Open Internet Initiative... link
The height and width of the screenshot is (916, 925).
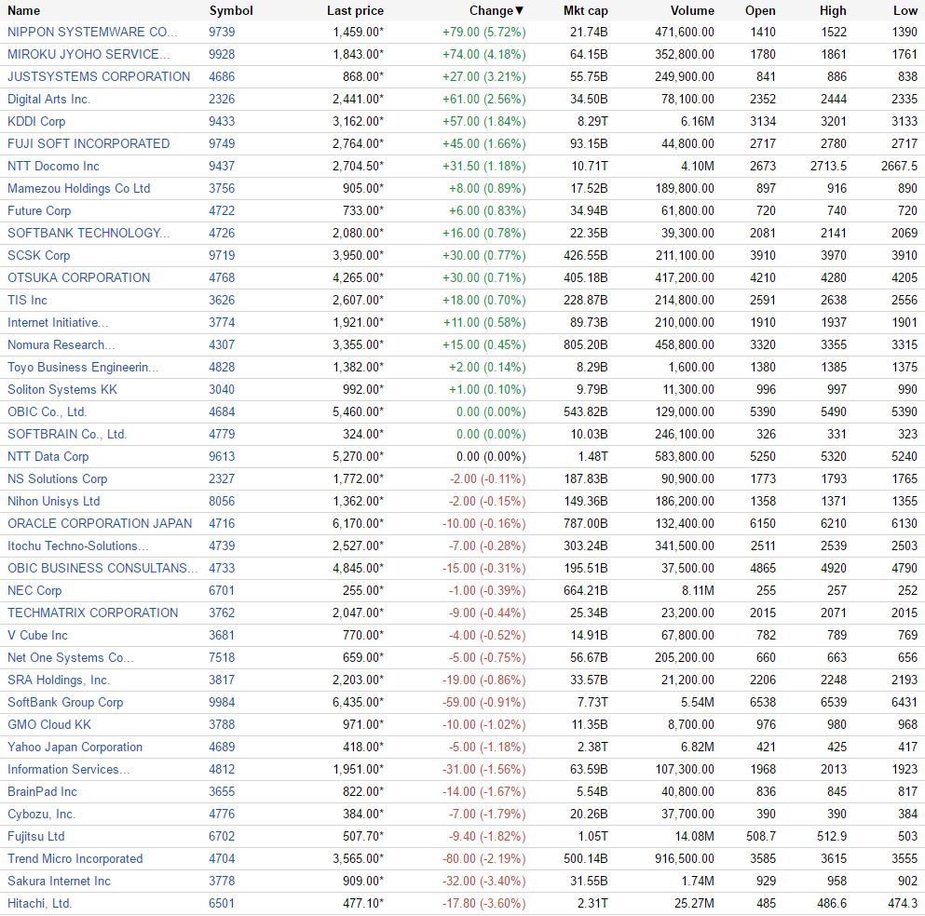coord(58,322)
